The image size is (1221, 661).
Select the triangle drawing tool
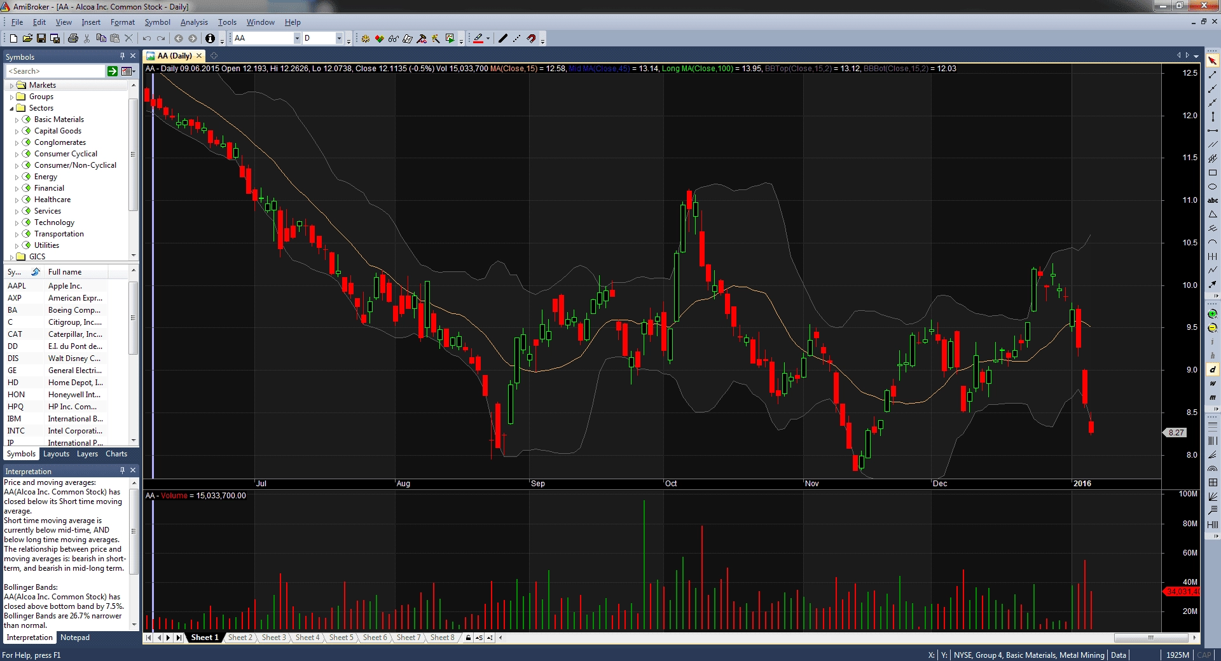pos(1213,215)
